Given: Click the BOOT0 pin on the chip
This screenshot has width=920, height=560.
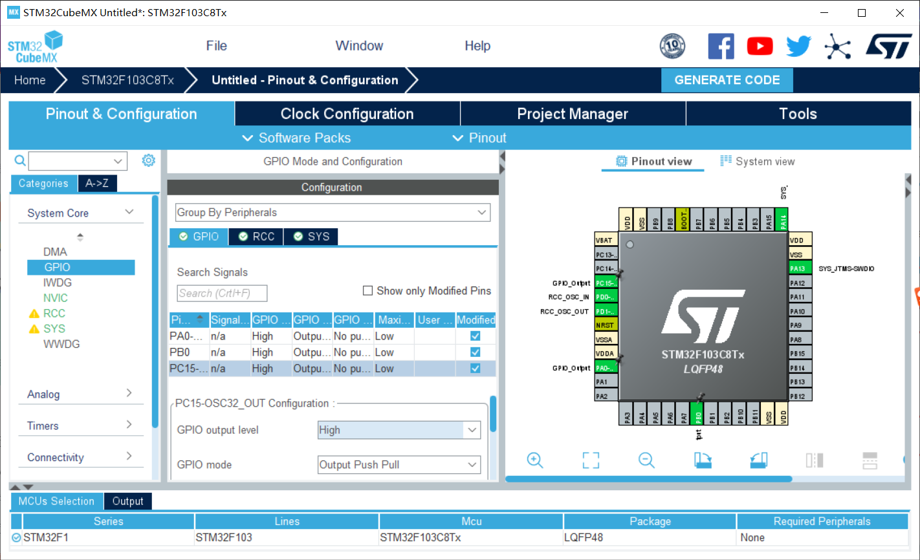Looking at the screenshot, I should pyautogui.click(x=683, y=219).
